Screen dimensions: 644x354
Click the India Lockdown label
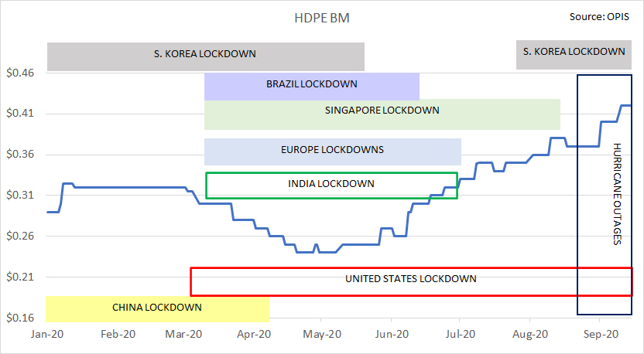(331, 184)
